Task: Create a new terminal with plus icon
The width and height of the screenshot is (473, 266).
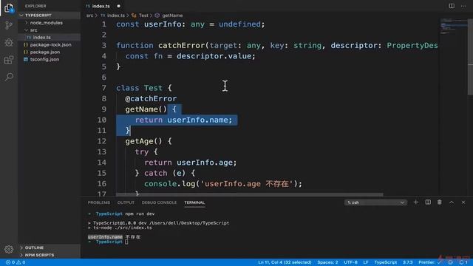Action: point(415,202)
